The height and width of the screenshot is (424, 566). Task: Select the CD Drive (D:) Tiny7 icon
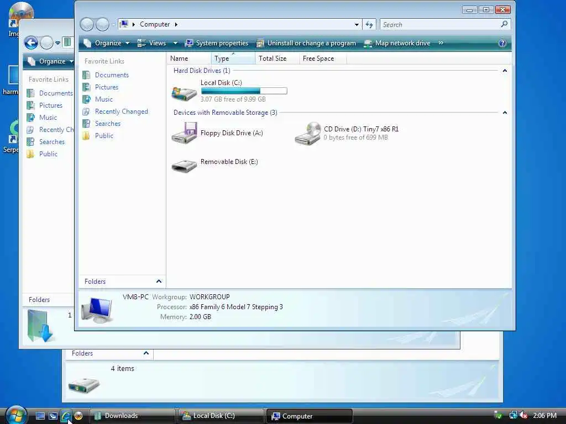(307, 134)
